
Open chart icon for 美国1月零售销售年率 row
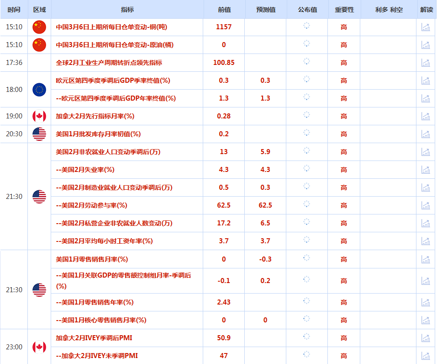tap(426, 302)
